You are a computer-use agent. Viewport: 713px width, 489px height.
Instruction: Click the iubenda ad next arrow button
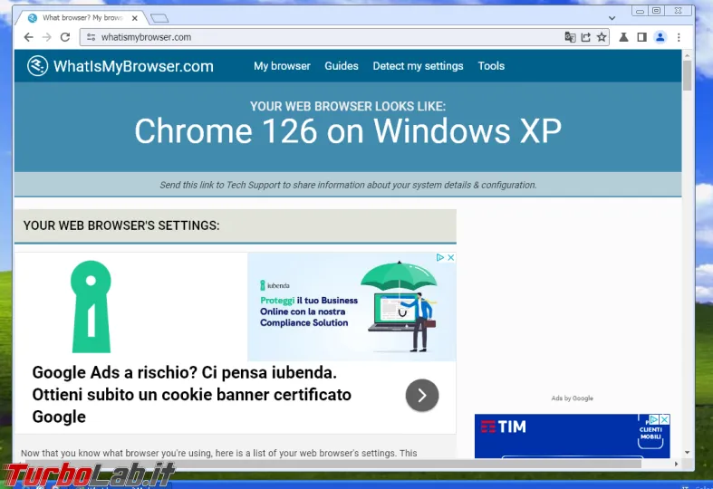[422, 395]
